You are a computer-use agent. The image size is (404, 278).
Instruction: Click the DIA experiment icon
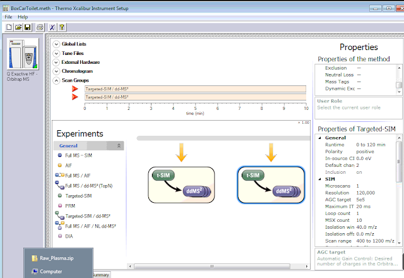60,236
